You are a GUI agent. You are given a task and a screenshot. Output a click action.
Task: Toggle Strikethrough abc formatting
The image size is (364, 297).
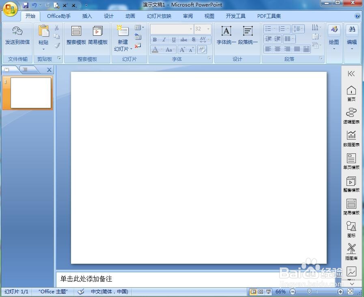click(x=184, y=40)
